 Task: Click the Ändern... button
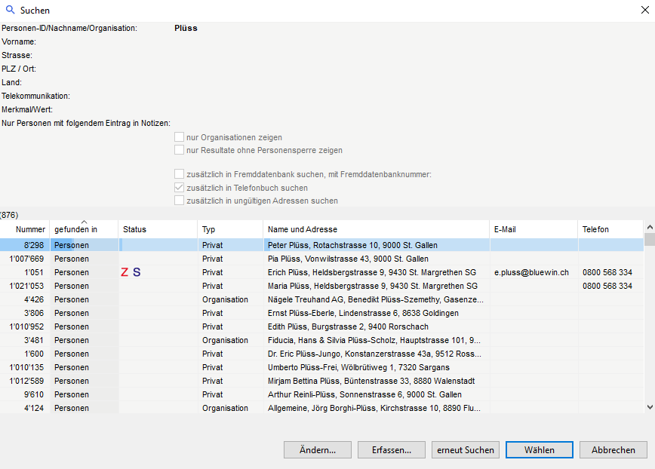[317, 450]
